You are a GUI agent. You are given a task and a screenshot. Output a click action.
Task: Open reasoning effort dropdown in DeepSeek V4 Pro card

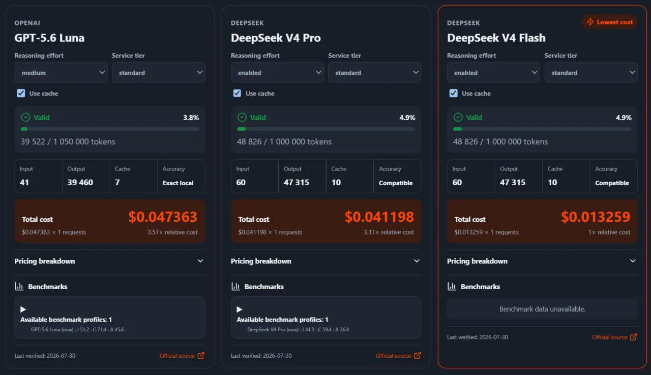point(277,73)
